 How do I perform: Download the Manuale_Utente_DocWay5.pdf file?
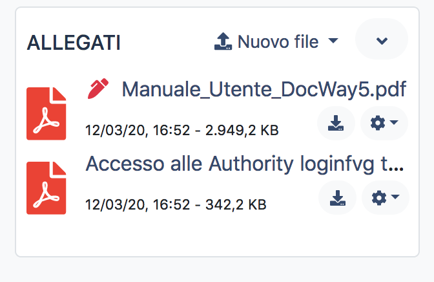click(x=336, y=123)
